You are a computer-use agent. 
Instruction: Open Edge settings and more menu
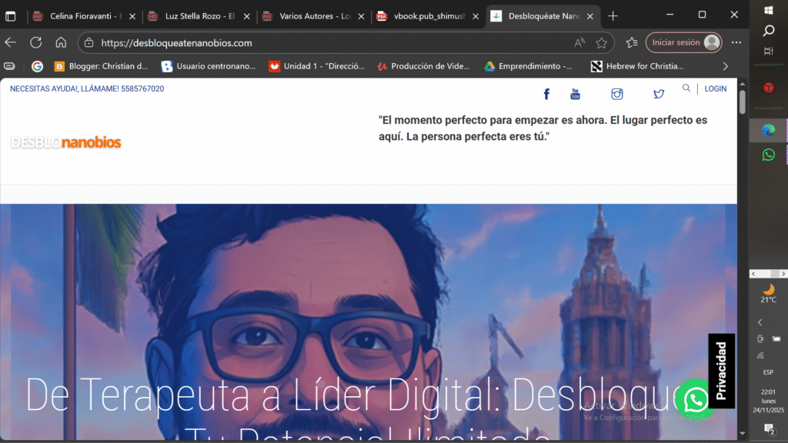pos(736,43)
